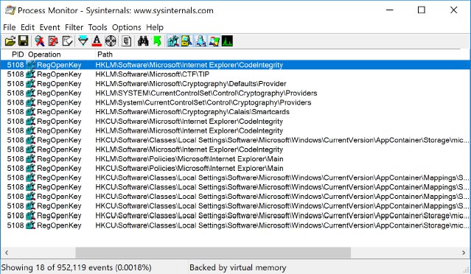
Task: Open the Highlight red letter A icon
Action: [97, 41]
